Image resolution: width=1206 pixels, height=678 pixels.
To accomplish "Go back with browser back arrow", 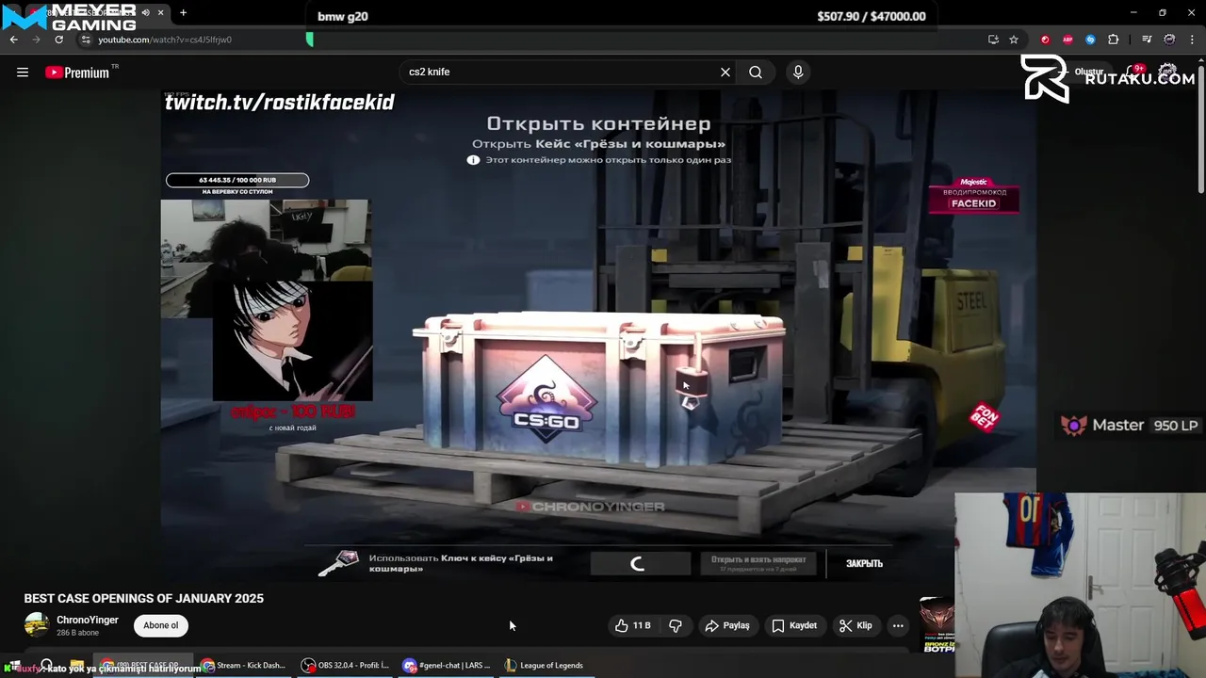I will pos(13,40).
